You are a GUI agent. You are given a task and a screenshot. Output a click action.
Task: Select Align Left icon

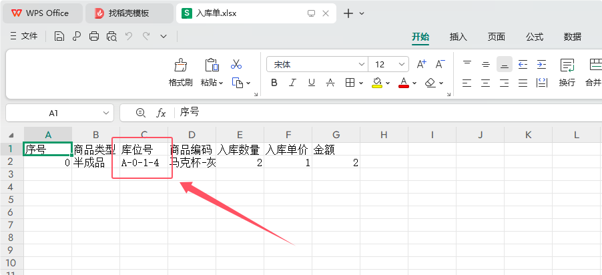click(x=467, y=83)
